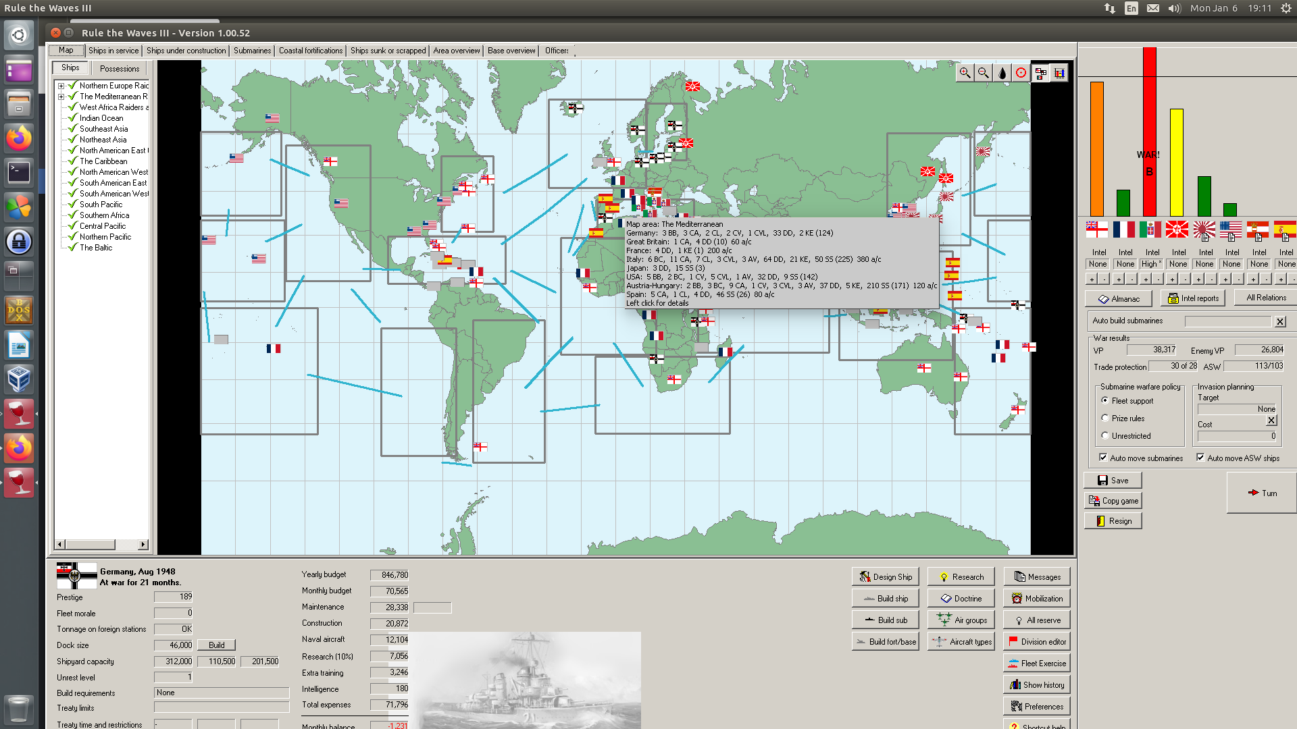This screenshot has height=729, width=1297.
Task: Clear Auto build submarines with X button
Action: click(x=1280, y=322)
